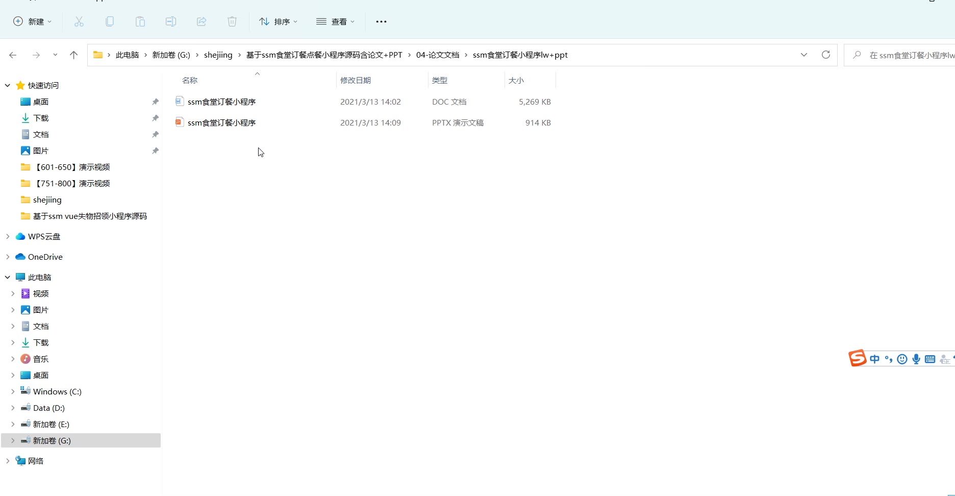Click shejiing in the address breadcrumb
955x496 pixels.
[218, 55]
